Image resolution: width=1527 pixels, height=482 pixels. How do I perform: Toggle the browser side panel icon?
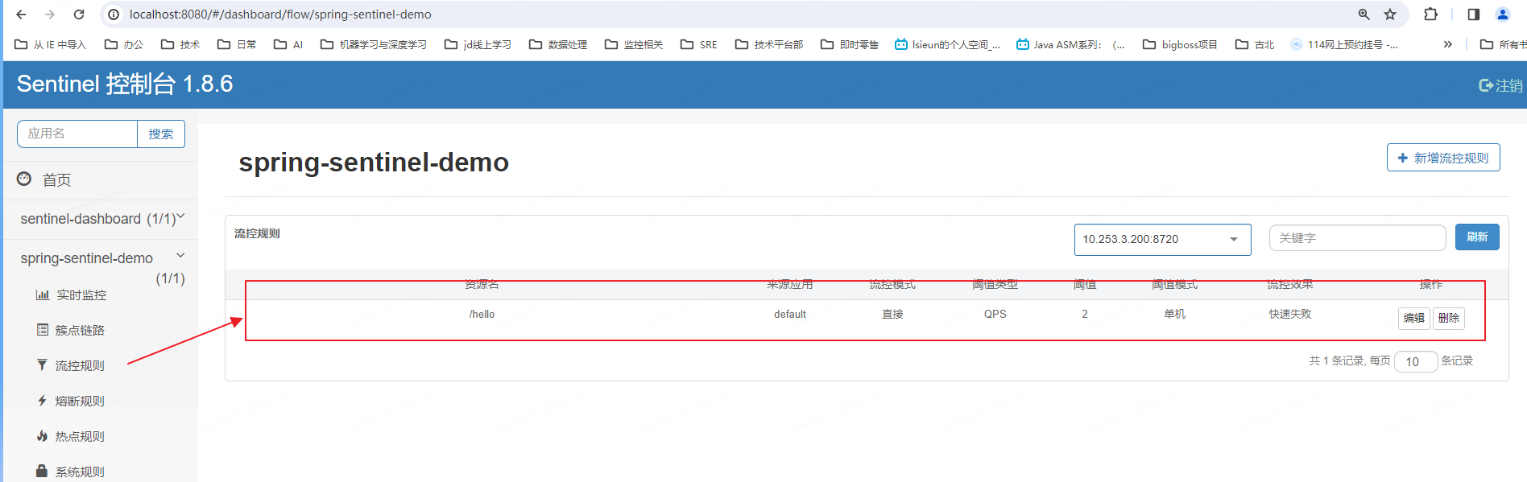(1474, 14)
